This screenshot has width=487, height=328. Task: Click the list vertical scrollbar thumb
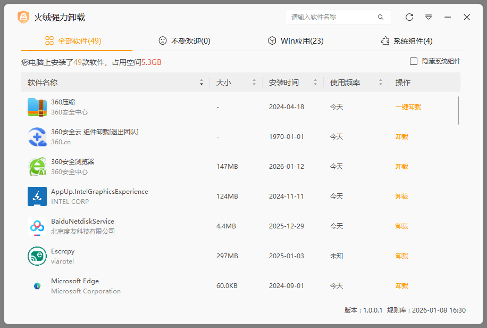pyautogui.click(x=458, y=110)
